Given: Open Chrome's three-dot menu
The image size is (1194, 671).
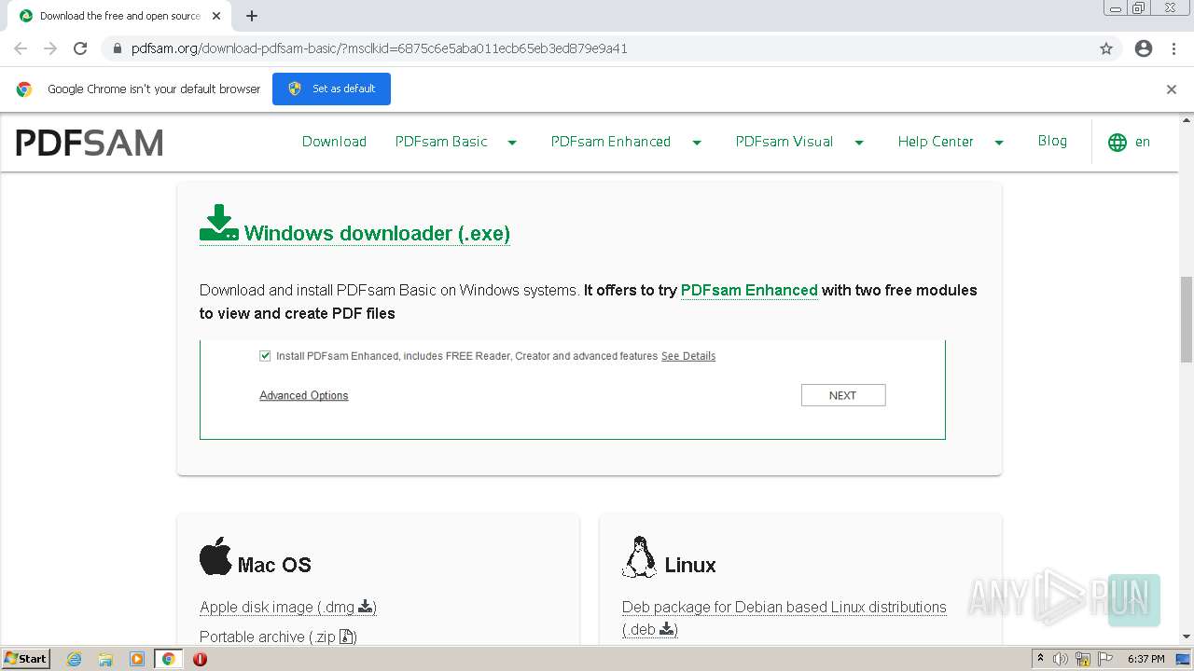Looking at the screenshot, I should click(x=1173, y=48).
